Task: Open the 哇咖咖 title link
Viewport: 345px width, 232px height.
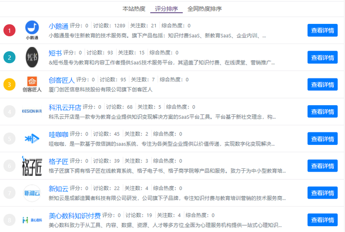Action: point(58,134)
